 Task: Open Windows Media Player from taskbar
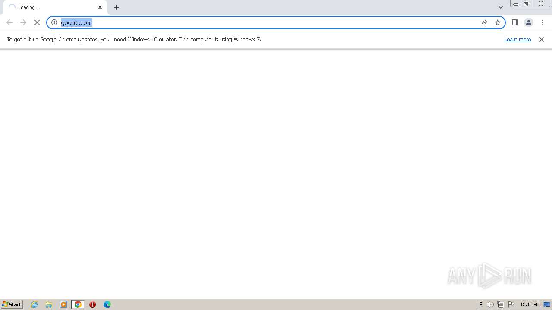pyautogui.click(x=63, y=304)
